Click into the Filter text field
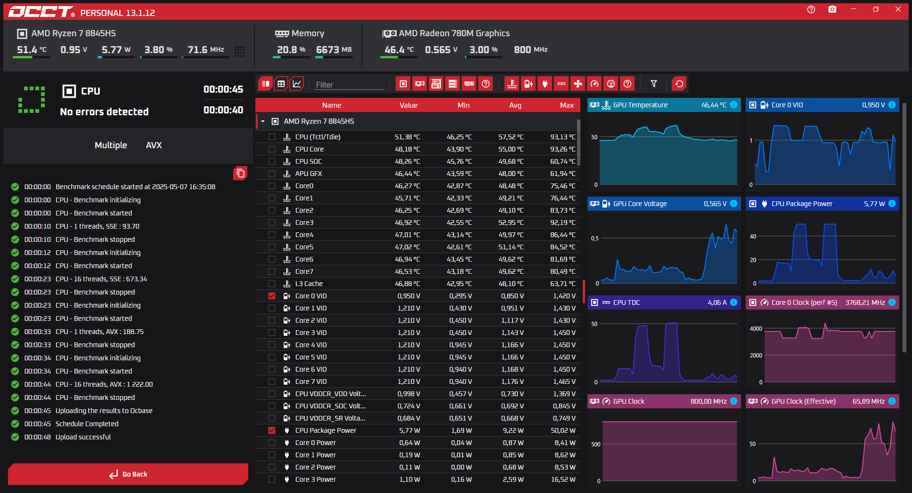Viewport: 912px width, 493px height. coord(349,85)
